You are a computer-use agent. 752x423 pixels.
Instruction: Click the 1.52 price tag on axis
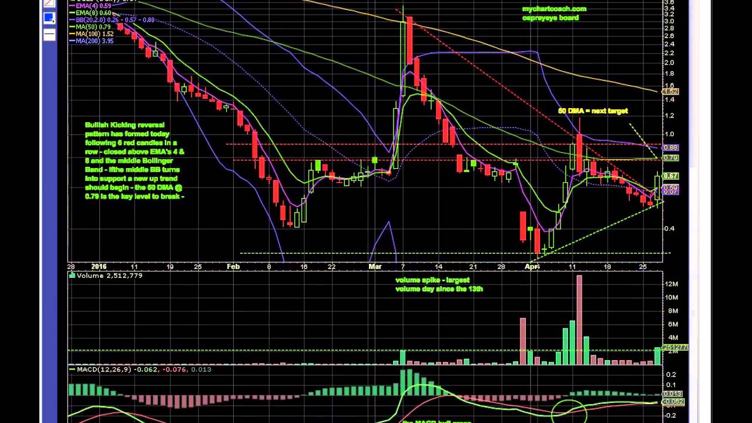(x=670, y=92)
